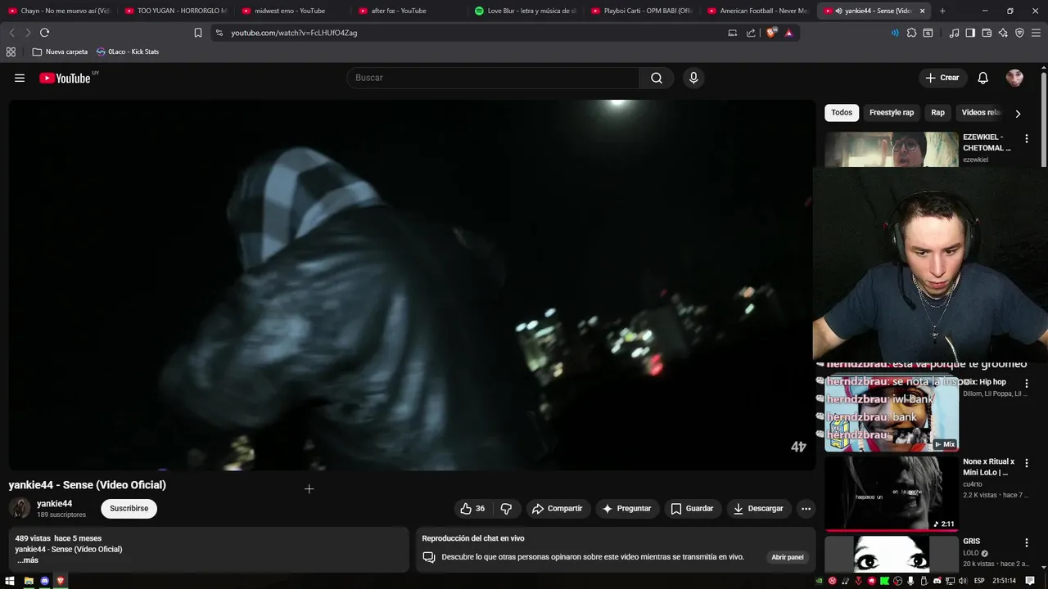This screenshot has height=589, width=1048.
Task: Select the Freestyle rap filter chip
Action: pos(891,113)
